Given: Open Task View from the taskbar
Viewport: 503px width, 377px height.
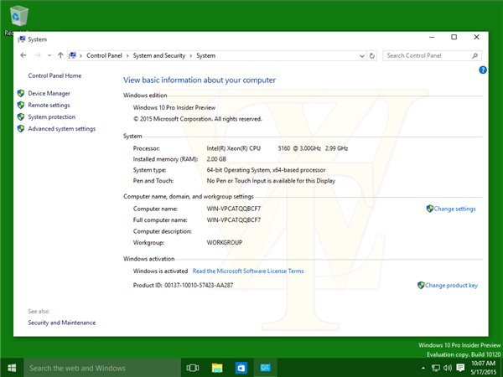Looking at the screenshot, I should [192, 368].
